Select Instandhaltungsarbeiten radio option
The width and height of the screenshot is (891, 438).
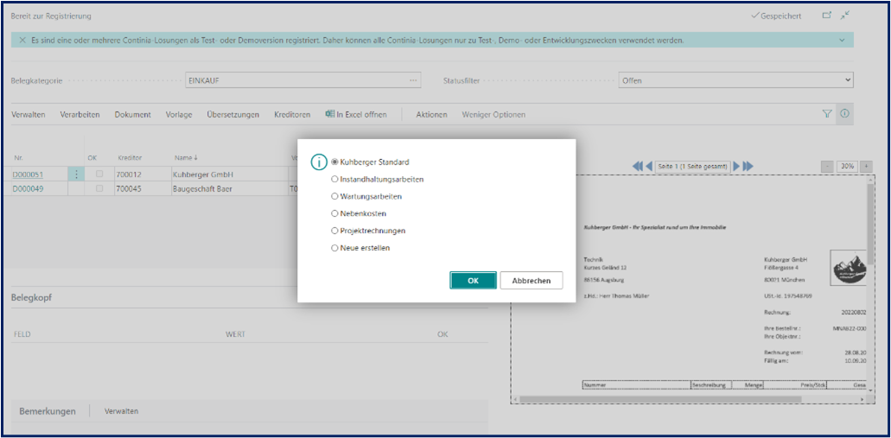(x=335, y=179)
